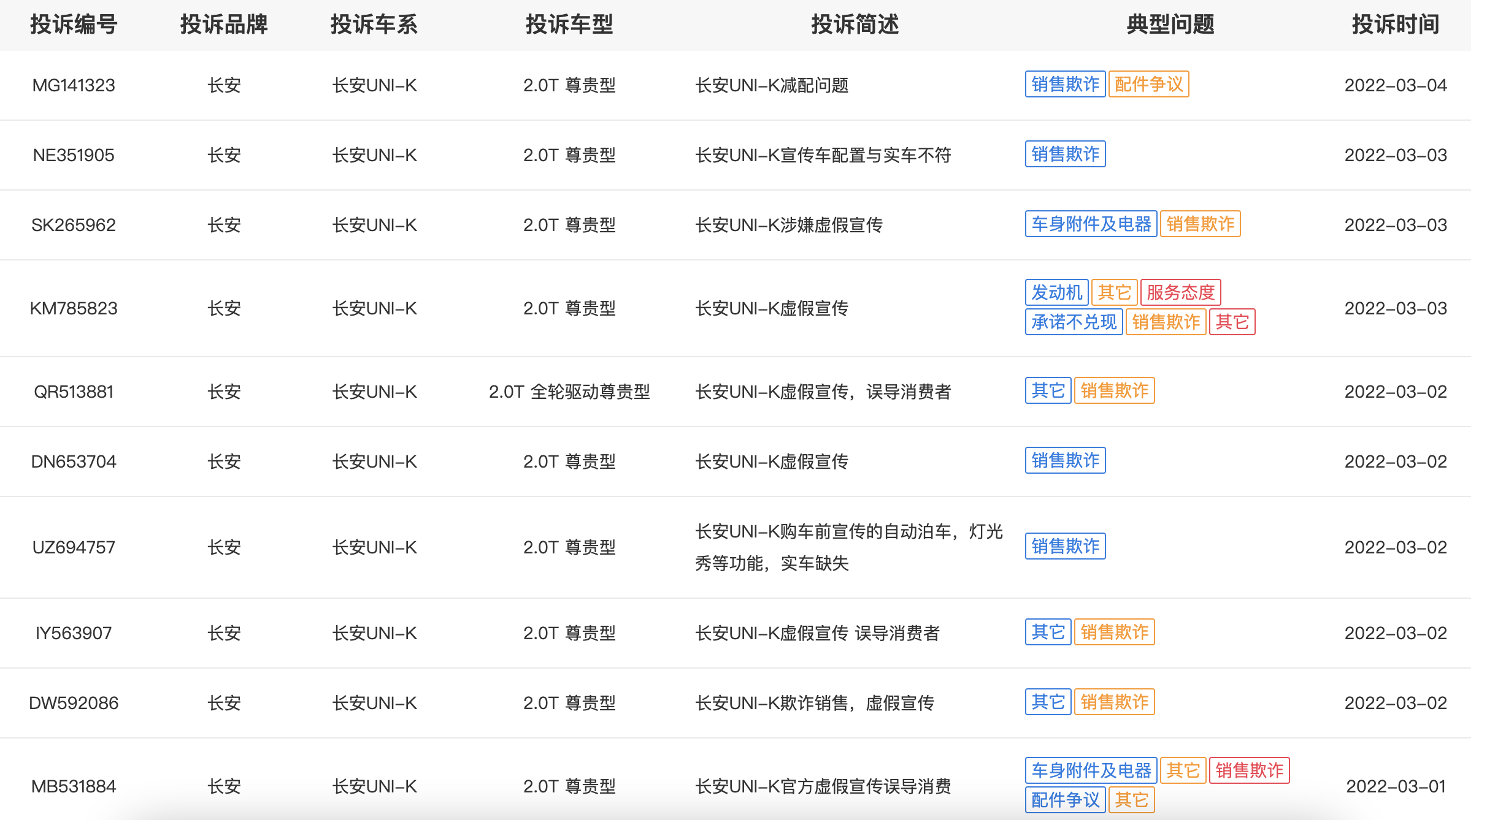Image resolution: width=1487 pixels, height=820 pixels.
Task: Select the 投诉简述 column header
Action: pyautogui.click(x=855, y=25)
